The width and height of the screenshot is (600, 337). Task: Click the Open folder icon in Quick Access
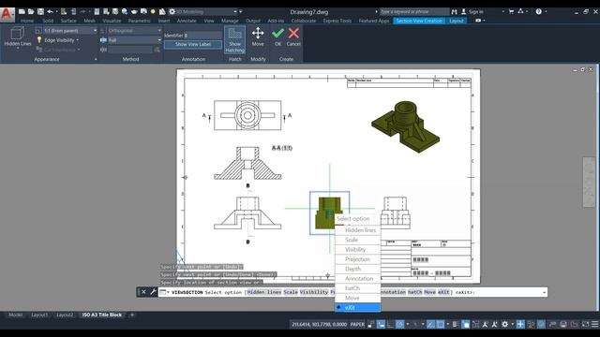tap(31, 12)
